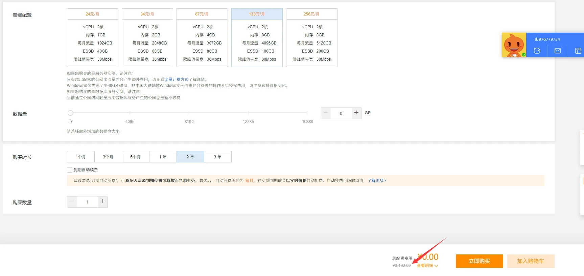Click the envelope message icon
This screenshot has width=584, height=276.
(558, 51)
